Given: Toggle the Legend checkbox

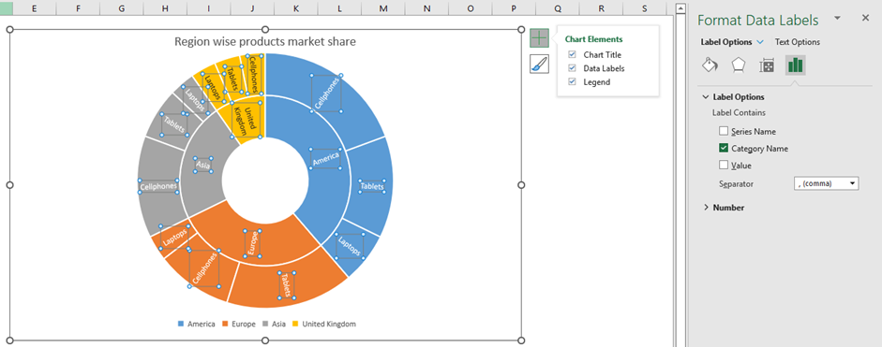Looking at the screenshot, I should (x=572, y=81).
